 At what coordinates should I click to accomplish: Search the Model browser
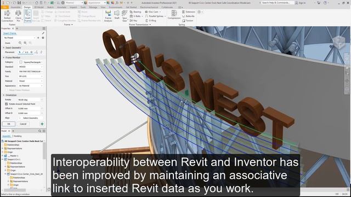[39, 131]
